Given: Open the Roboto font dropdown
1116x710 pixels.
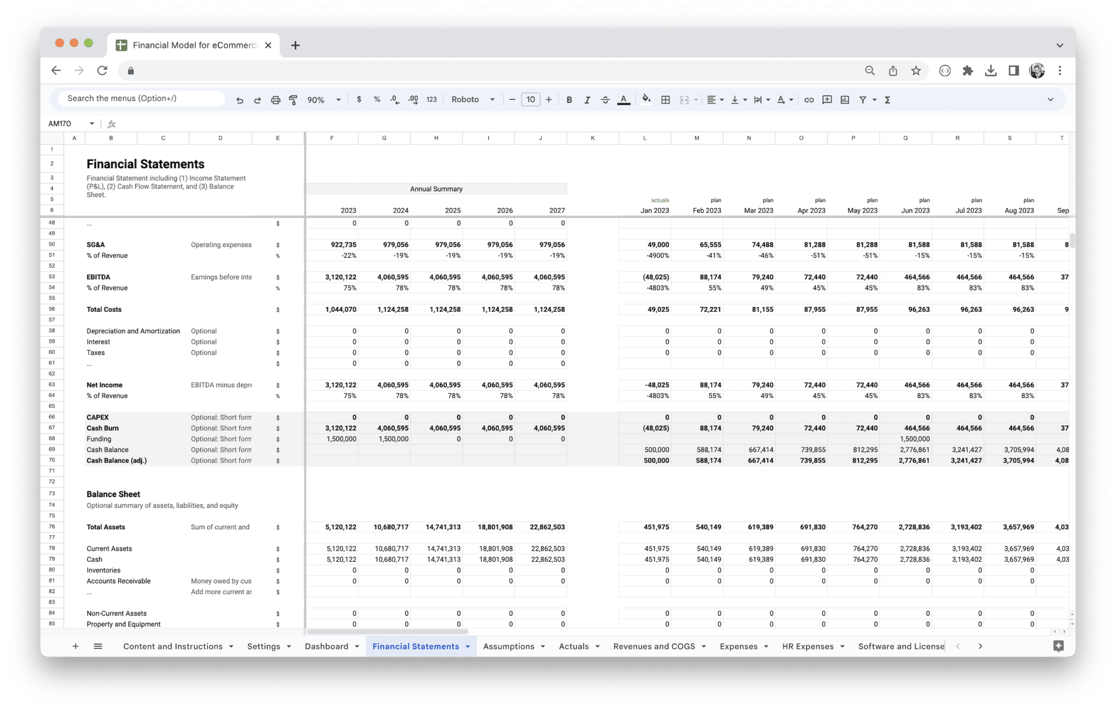Looking at the screenshot, I should click(472, 99).
